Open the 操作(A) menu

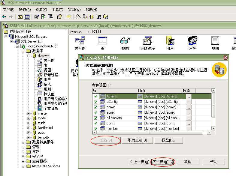[25, 10]
